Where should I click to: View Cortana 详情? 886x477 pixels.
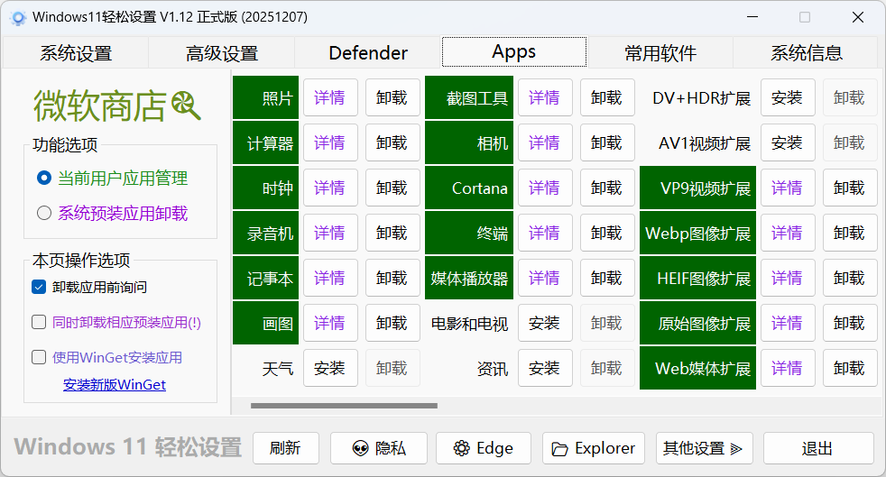click(x=545, y=188)
